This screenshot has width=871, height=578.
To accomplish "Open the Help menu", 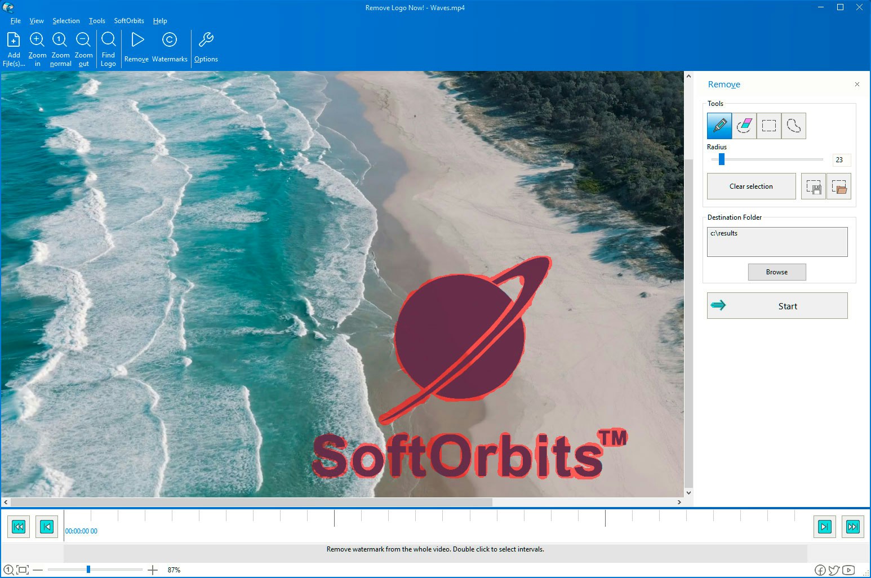I will click(160, 21).
